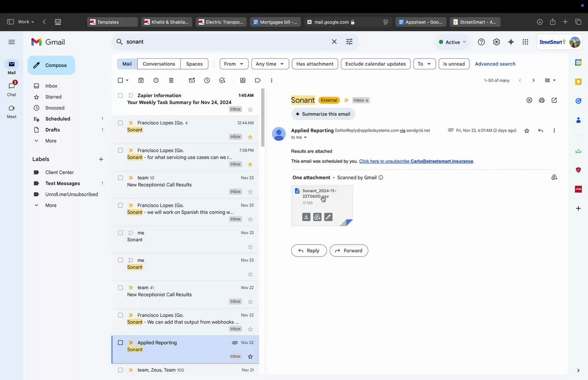
Task: Click Summarize this email
Action: (323, 114)
